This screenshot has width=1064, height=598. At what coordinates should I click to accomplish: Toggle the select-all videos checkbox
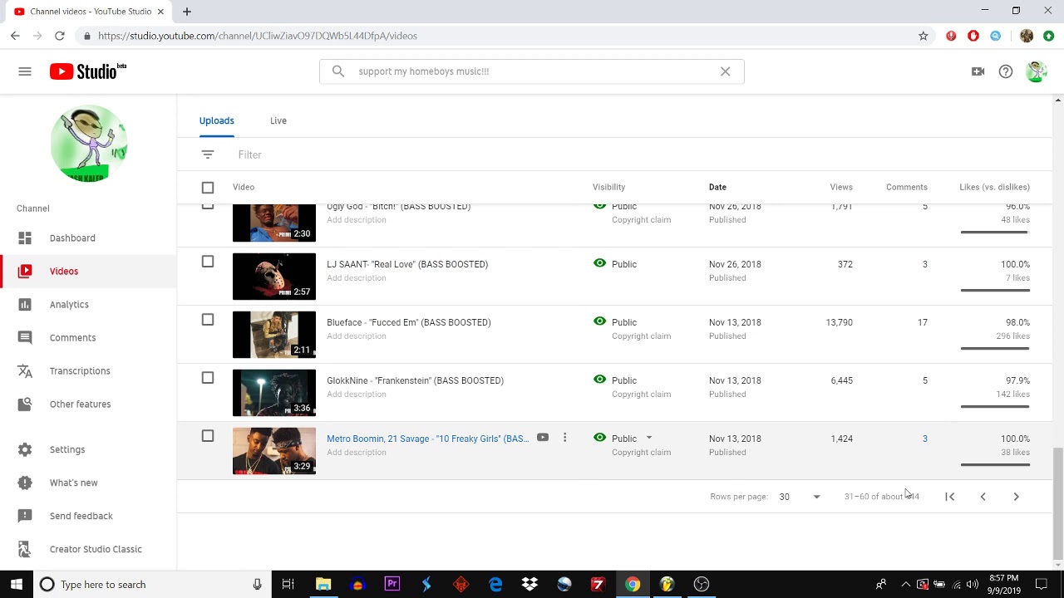pyautogui.click(x=208, y=188)
